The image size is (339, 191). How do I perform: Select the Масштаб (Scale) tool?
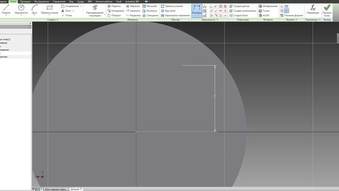149,6
